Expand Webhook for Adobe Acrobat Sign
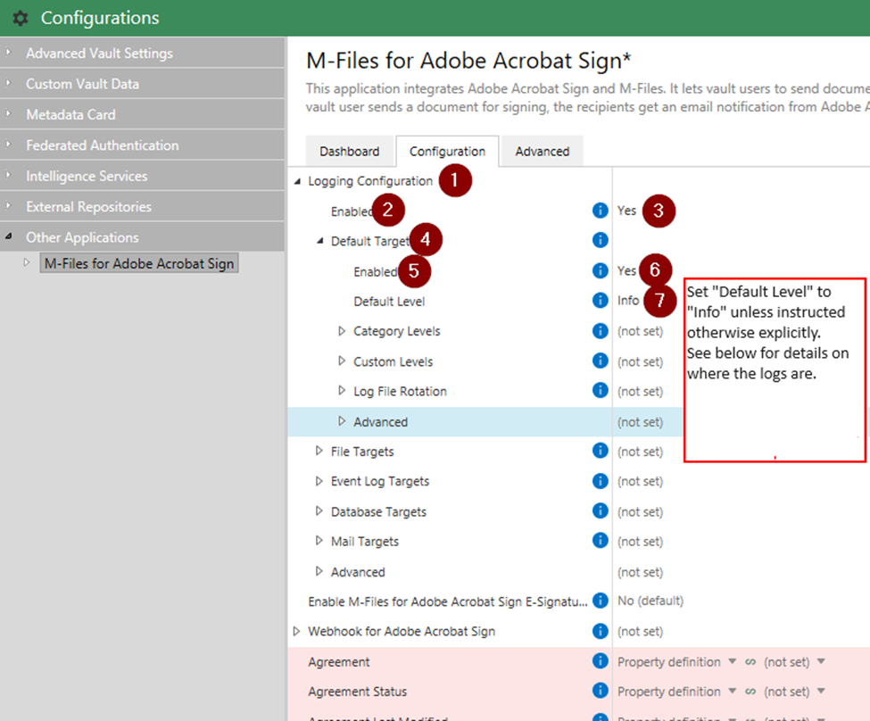This screenshot has width=870, height=721. [x=296, y=632]
